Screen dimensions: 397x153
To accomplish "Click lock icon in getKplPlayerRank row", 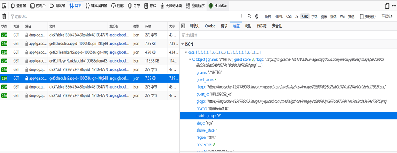I will [26, 61].
